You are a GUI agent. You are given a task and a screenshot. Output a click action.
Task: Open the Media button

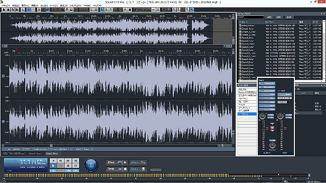click(x=138, y=169)
